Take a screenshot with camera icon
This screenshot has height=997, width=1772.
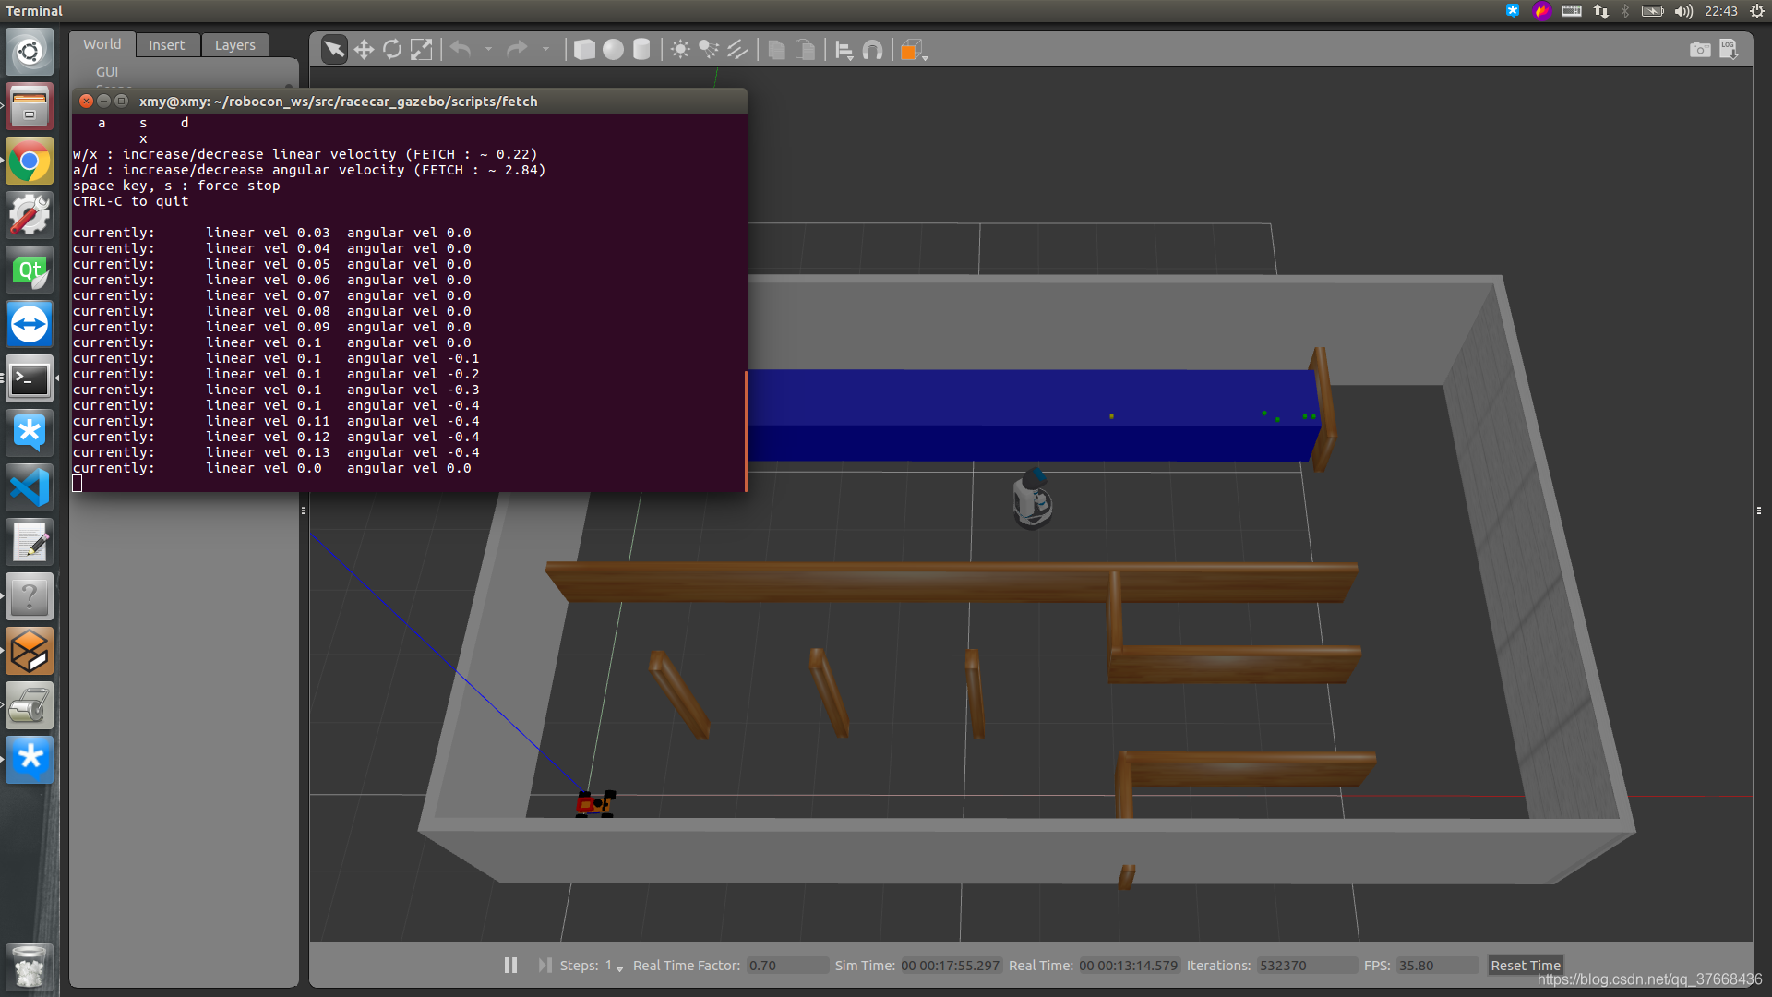tap(1699, 50)
